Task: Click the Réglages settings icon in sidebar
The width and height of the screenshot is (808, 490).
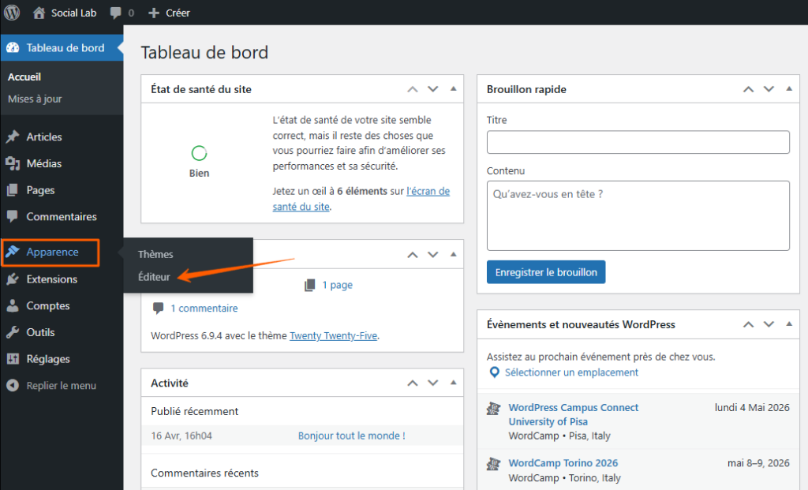Action: [x=13, y=359]
